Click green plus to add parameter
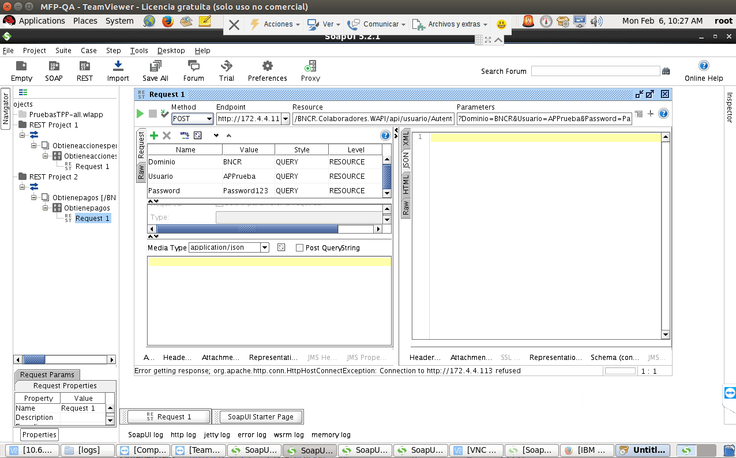 [x=153, y=135]
